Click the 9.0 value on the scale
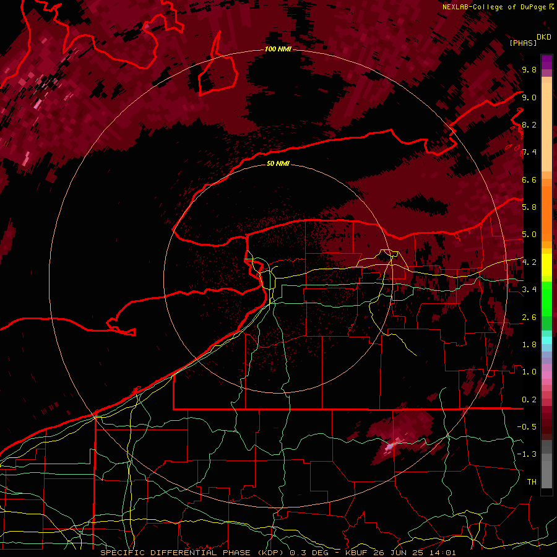557x557 pixels. (529, 97)
